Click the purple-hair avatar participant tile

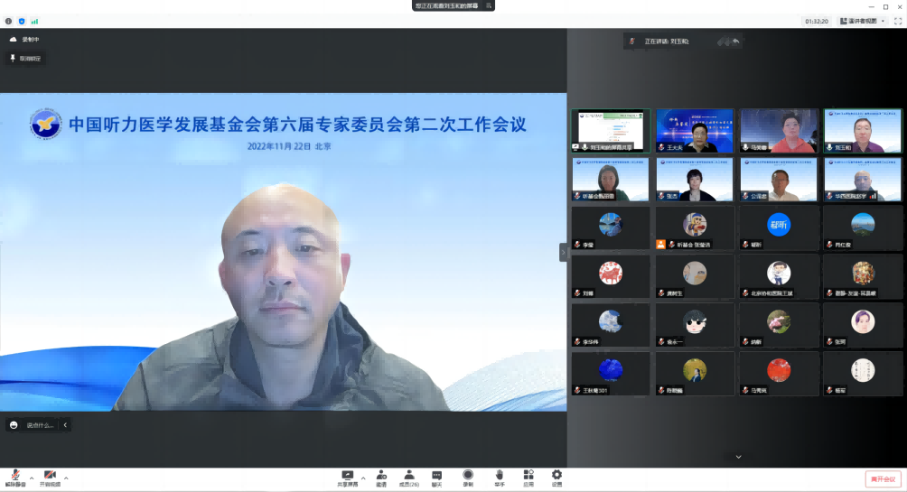tap(863, 325)
